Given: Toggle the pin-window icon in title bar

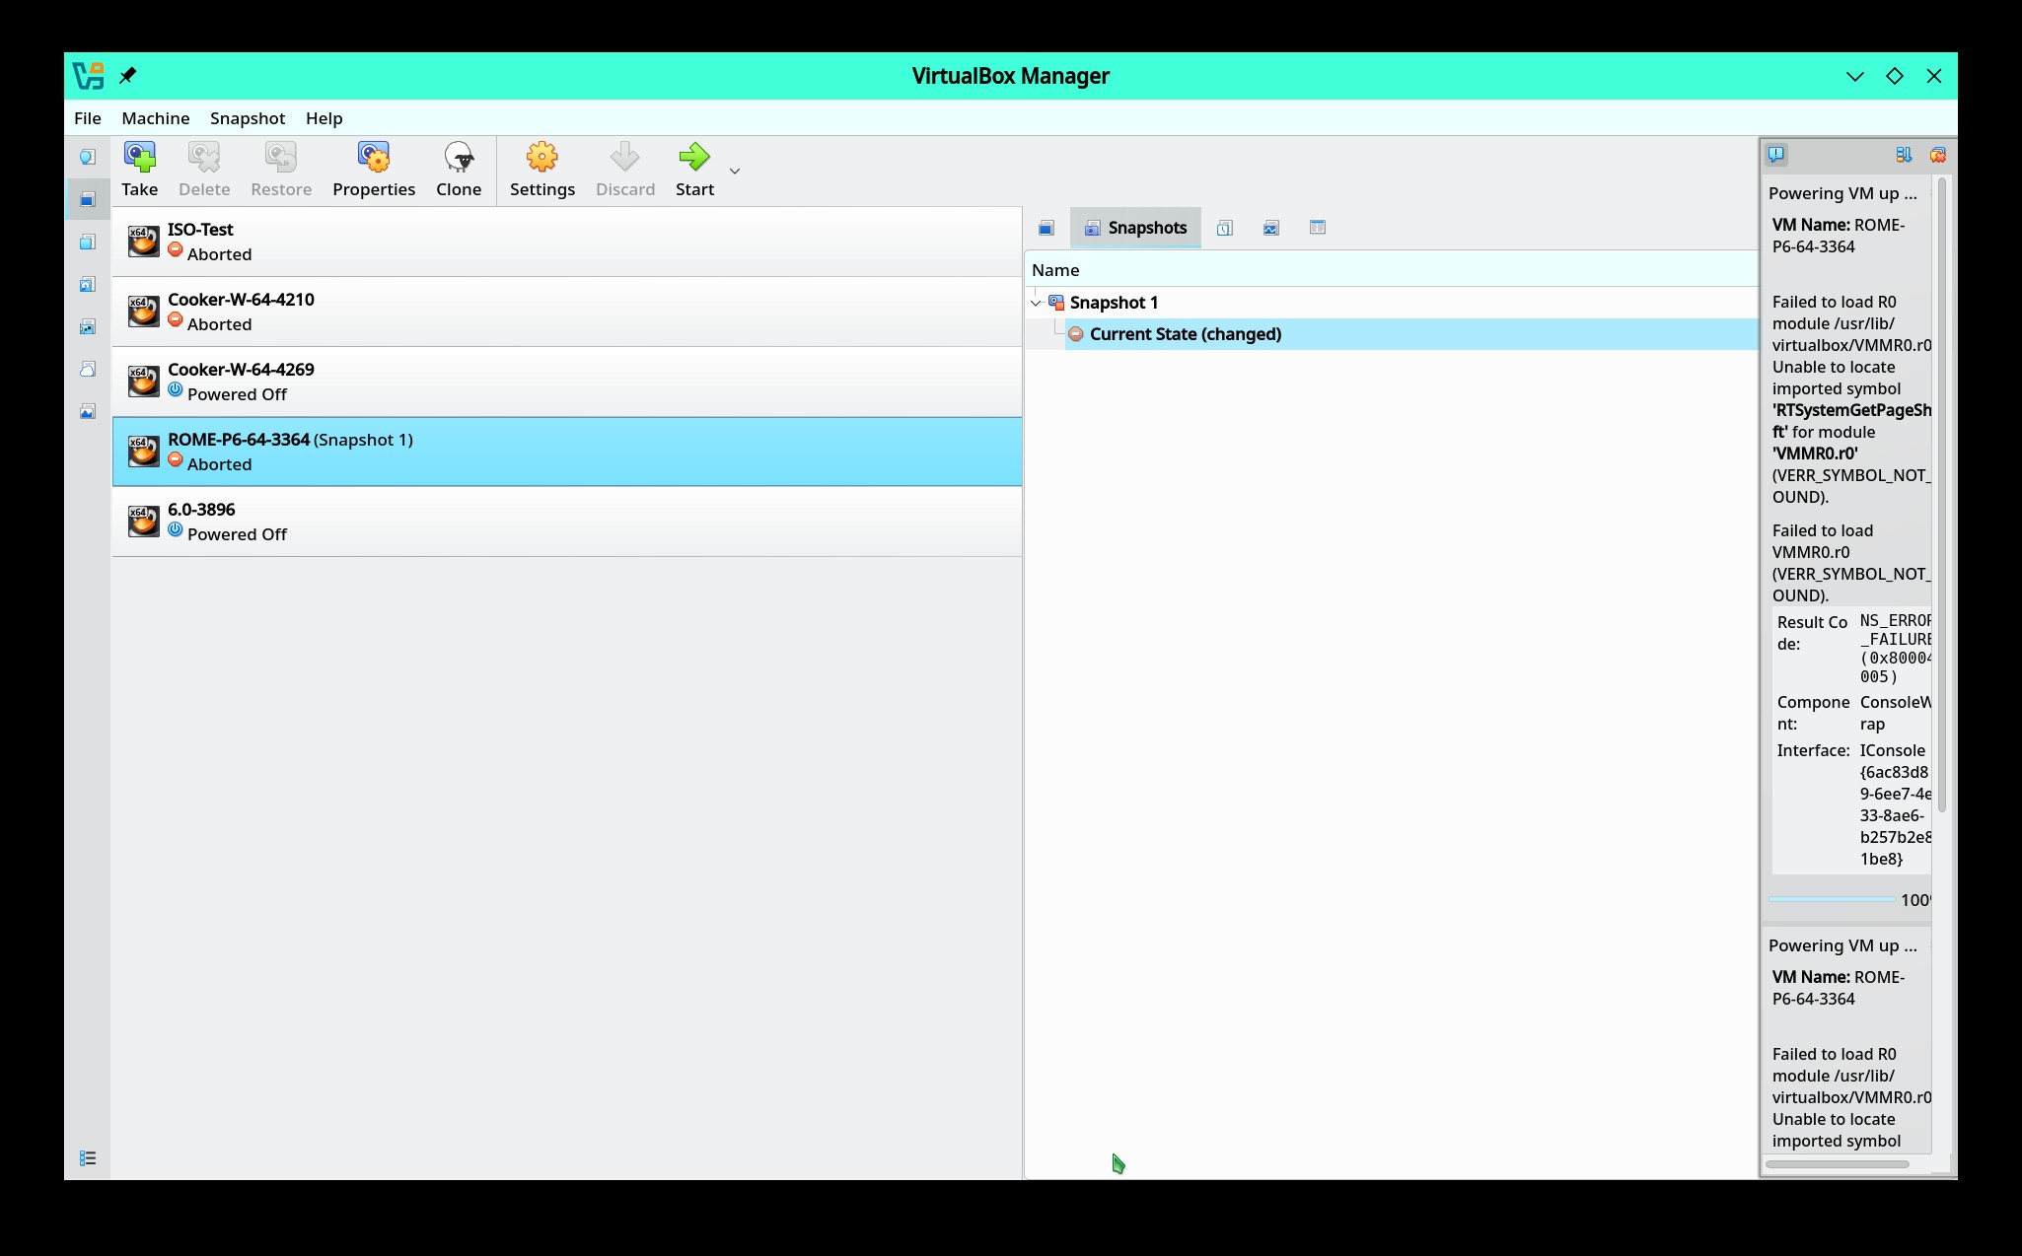Looking at the screenshot, I should [x=128, y=76].
